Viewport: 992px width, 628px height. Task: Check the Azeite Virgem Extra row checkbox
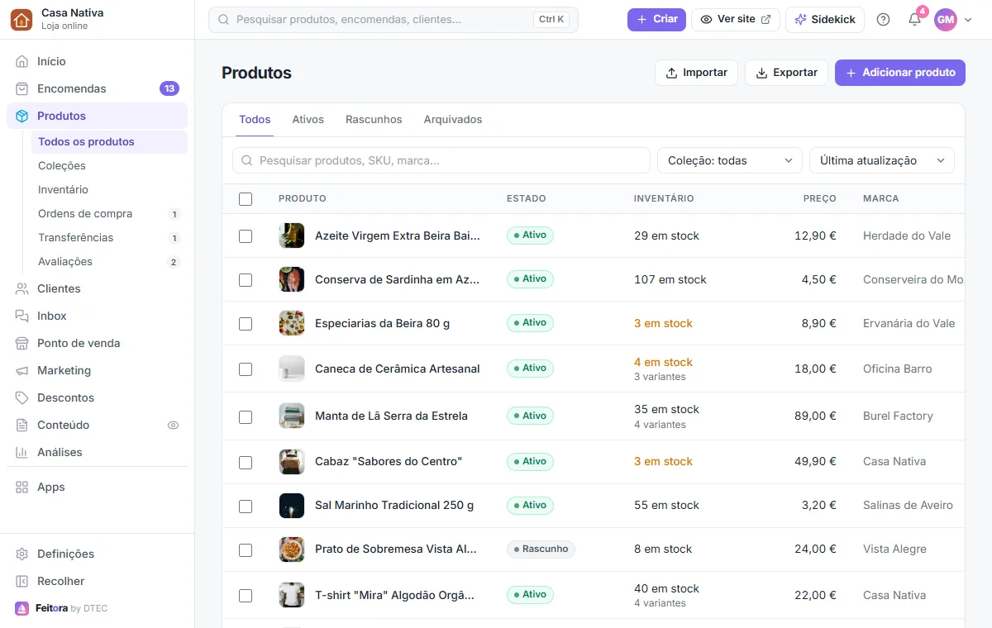coord(246,235)
